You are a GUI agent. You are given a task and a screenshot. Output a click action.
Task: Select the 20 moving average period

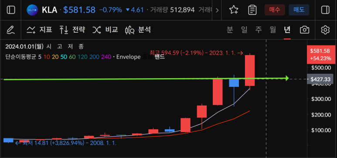tap(55, 57)
